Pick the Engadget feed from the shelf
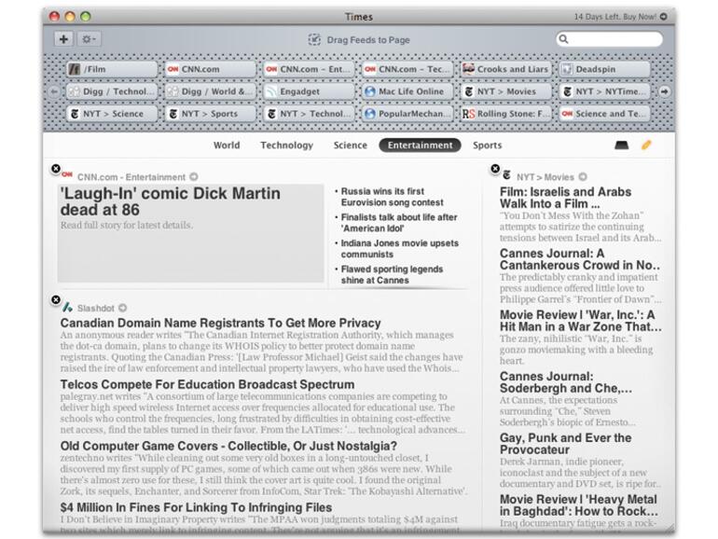 (x=308, y=91)
